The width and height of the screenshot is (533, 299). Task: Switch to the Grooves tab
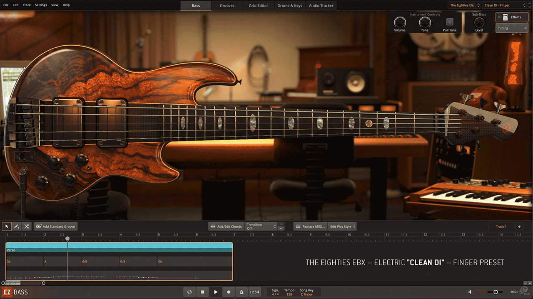227,5
